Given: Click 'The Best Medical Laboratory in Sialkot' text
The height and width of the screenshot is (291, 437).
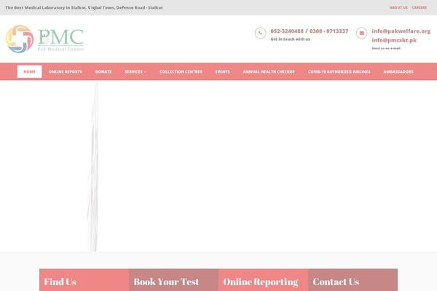Looking at the screenshot, I should (46, 7).
